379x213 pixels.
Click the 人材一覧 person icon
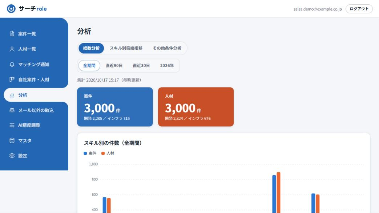(x=12, y=49)
